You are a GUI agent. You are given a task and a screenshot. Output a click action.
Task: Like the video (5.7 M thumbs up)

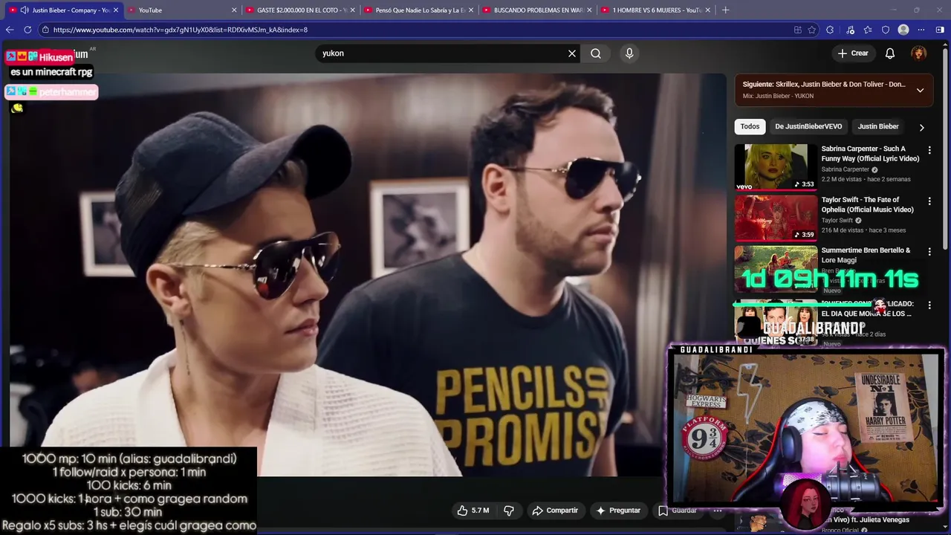tap(473, 510)
